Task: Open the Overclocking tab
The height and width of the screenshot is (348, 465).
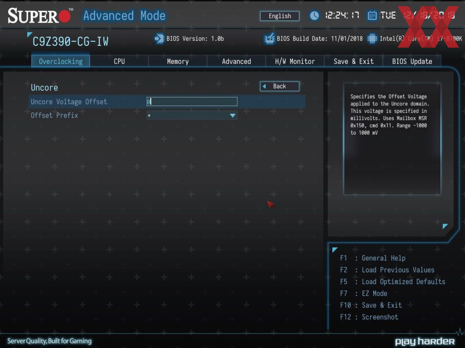Action: [61, 61]
